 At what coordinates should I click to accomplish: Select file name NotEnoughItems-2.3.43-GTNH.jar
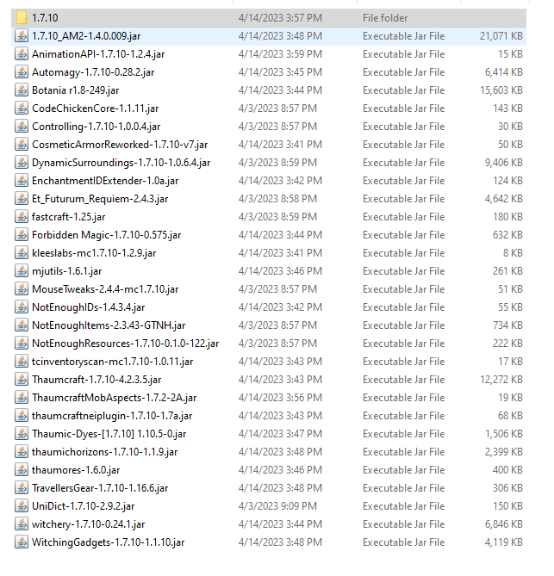(x=109, y=325)
